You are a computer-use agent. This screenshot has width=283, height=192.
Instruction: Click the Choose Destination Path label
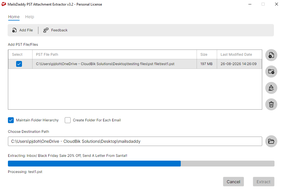[x=28, y=132]
